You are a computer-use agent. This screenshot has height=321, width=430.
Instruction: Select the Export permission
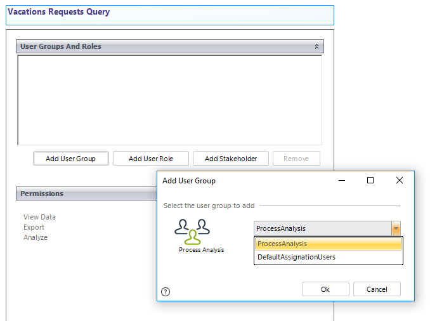[x=34, y=227]
